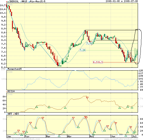Click the green RSI14 triangle at start of Jul
The height and width of the screenshot is (140, 143).
click(x=132, y=108)
